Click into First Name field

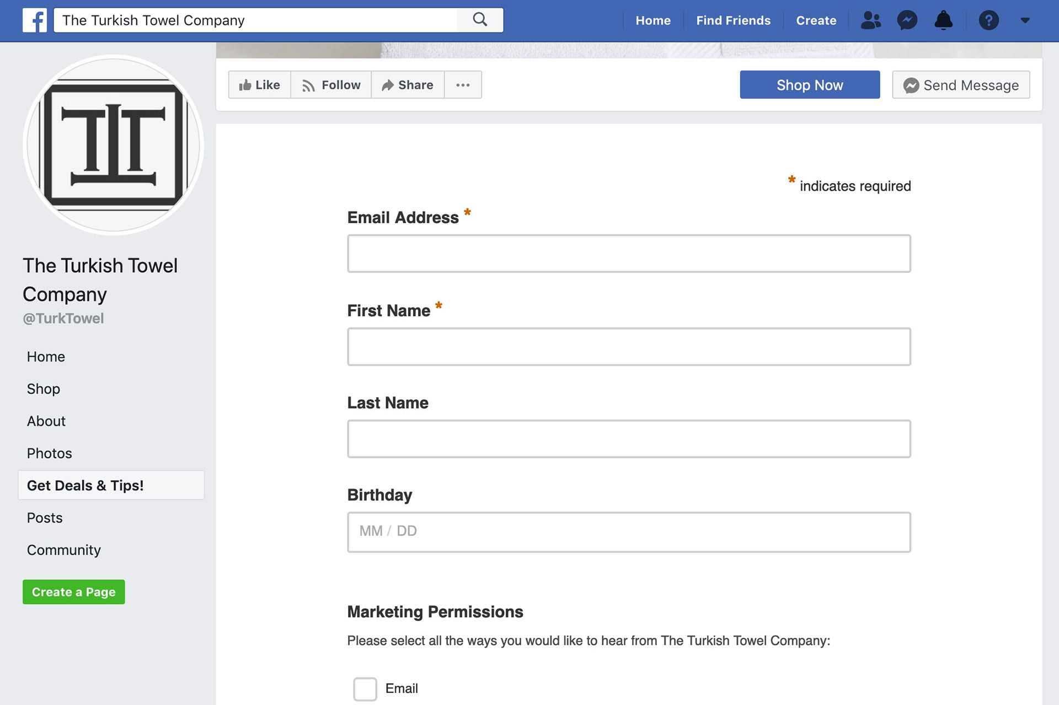629,347
